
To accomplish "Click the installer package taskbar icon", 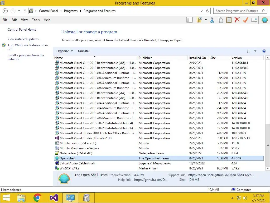I will [86, 198].
